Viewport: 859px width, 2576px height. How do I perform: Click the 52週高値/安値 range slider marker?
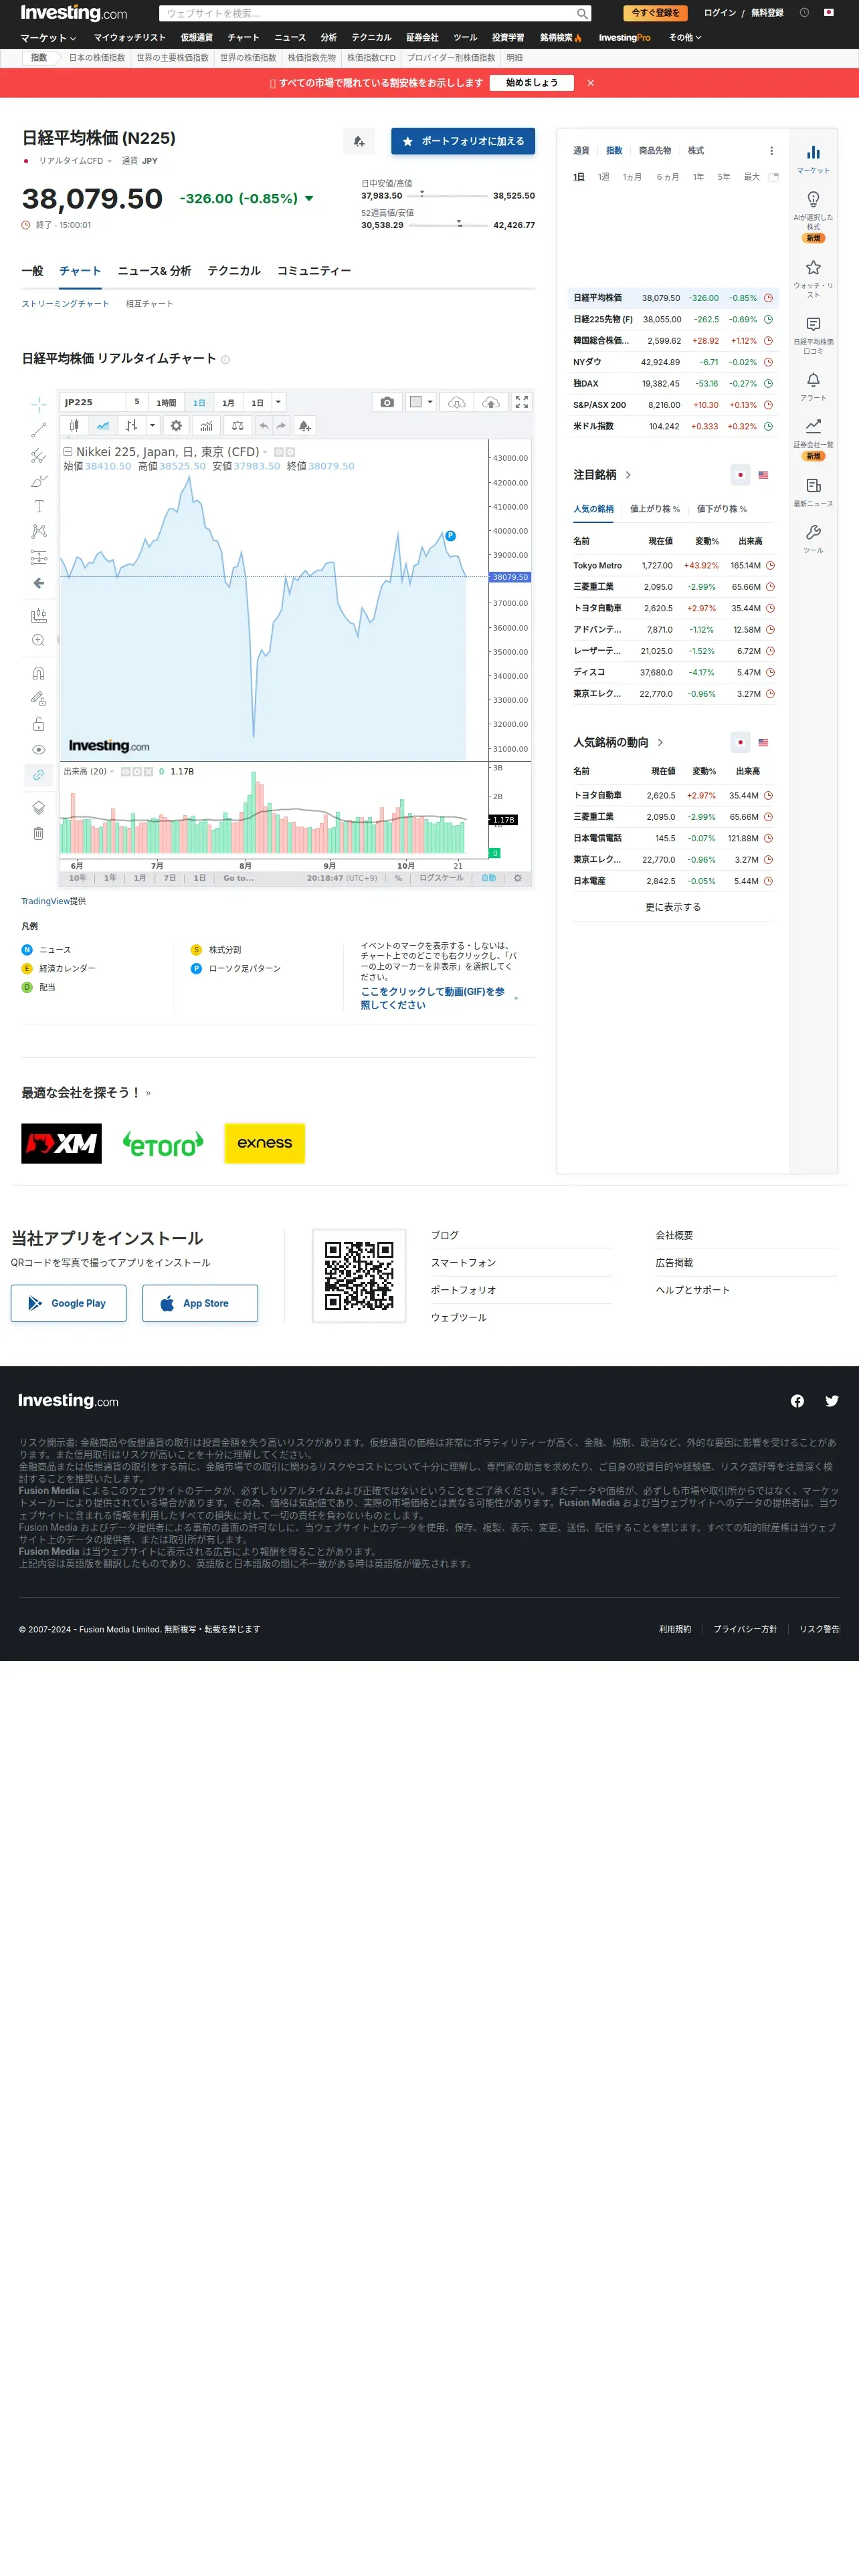pyautogui.click(x=459, y=223)
